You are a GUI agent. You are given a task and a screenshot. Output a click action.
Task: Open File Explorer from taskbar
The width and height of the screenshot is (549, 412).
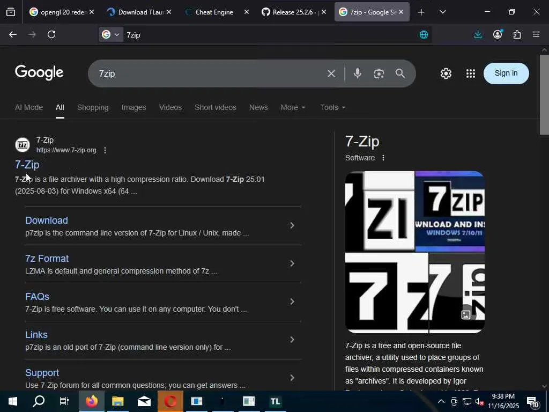pyautogui.click(x=118, y=401)
